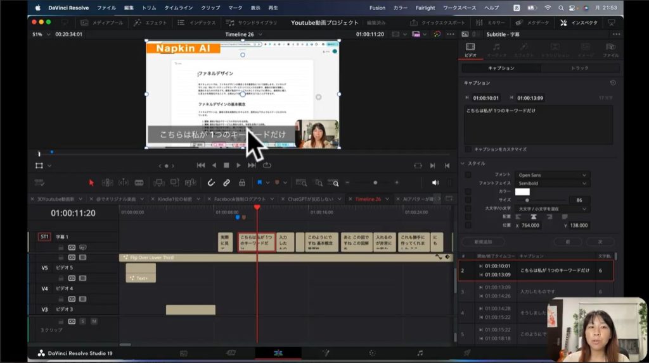Switch to the トラック tab in inspector
Viewport: 649px width, 363px height.
[579, 68]
